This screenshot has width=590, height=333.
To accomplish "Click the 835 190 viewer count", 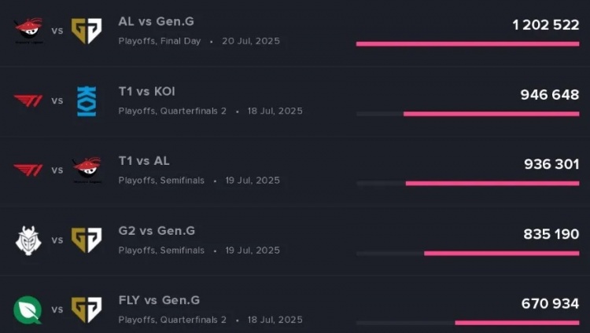I will (x=551, y=234).
